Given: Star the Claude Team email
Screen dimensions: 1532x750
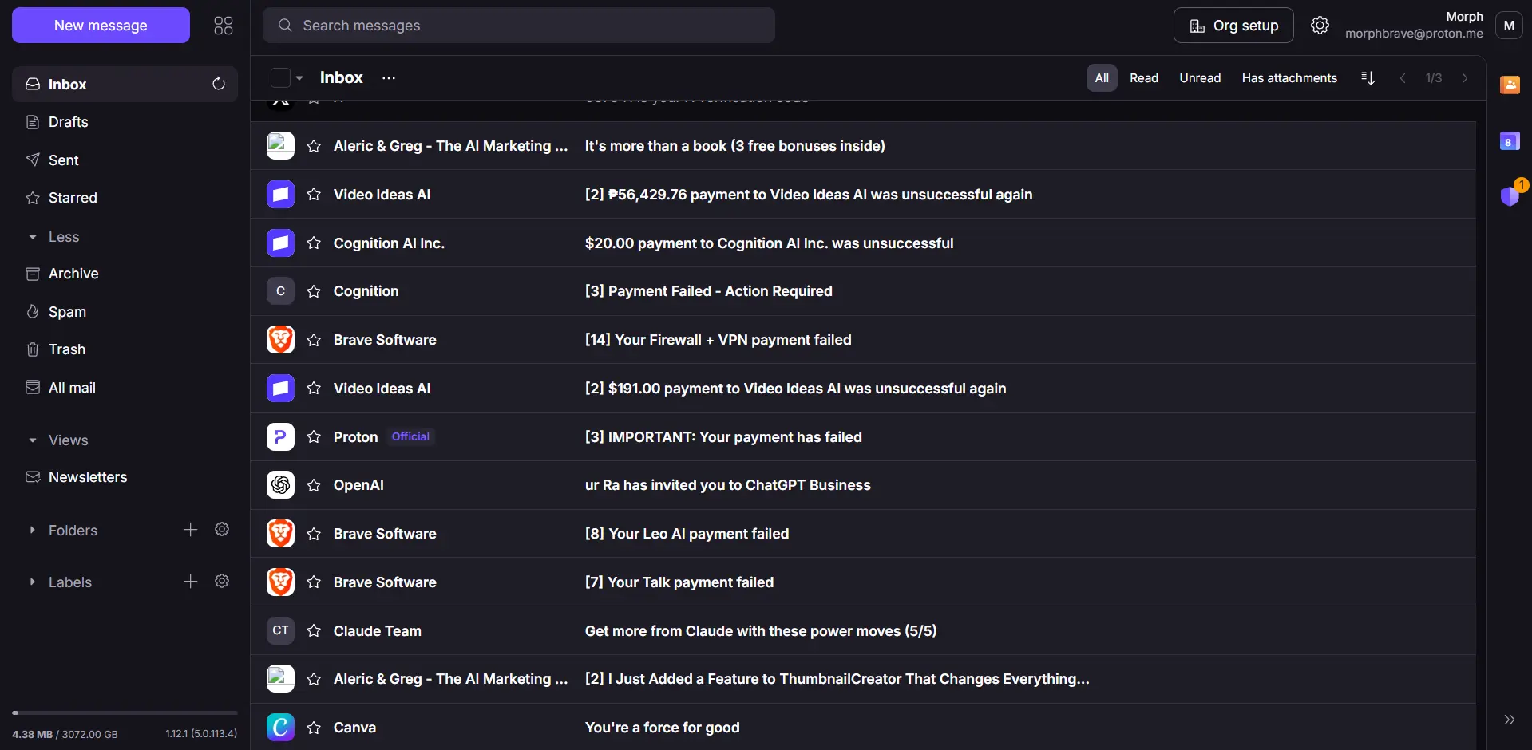Looking at the screenshot, I should click(x=315, y=631).
